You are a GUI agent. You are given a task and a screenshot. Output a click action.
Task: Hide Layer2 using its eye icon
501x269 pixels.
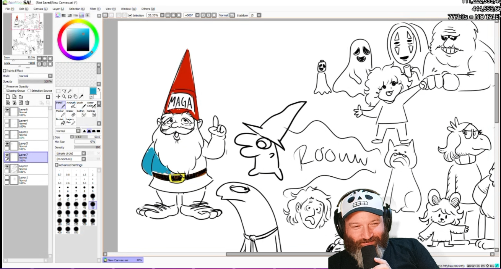[x=7, y=166]
